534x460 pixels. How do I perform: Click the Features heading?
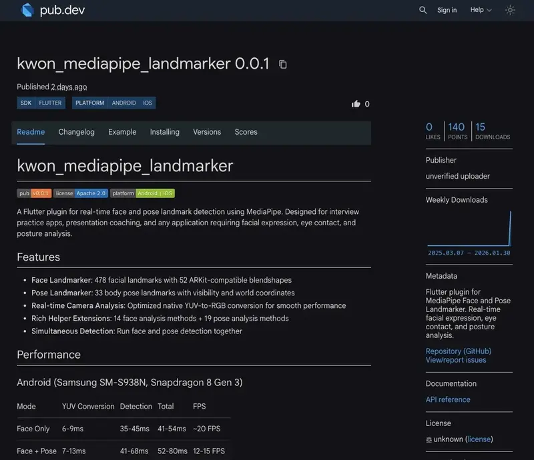point(39,257)
